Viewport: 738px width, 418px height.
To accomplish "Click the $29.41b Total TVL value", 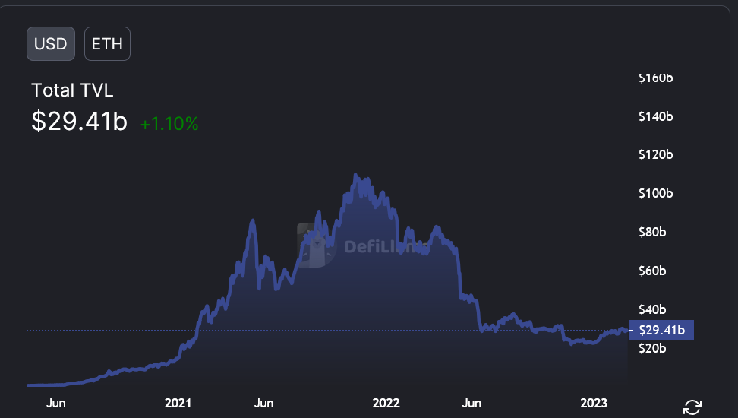I will click(79, 121).
